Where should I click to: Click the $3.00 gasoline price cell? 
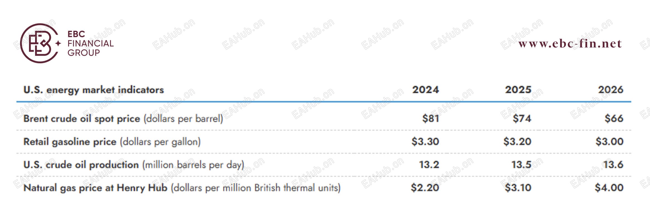609,142
